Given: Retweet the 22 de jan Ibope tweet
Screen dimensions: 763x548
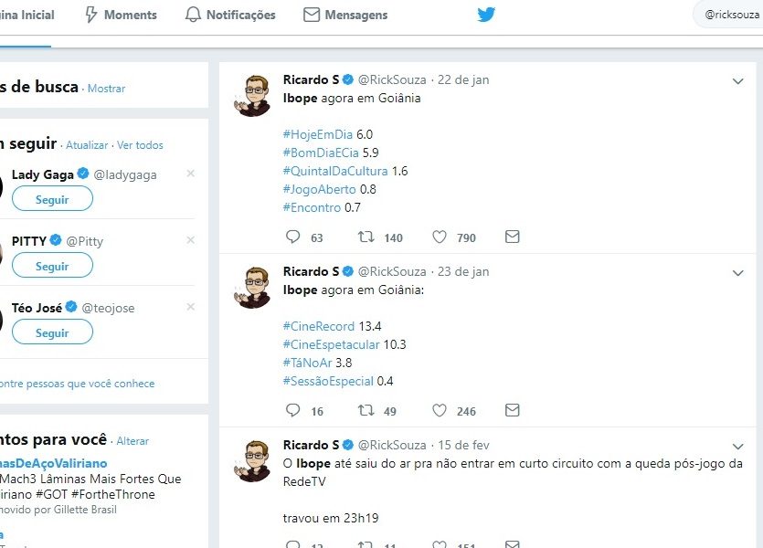Looking at the screenshot, I should 366,237.
